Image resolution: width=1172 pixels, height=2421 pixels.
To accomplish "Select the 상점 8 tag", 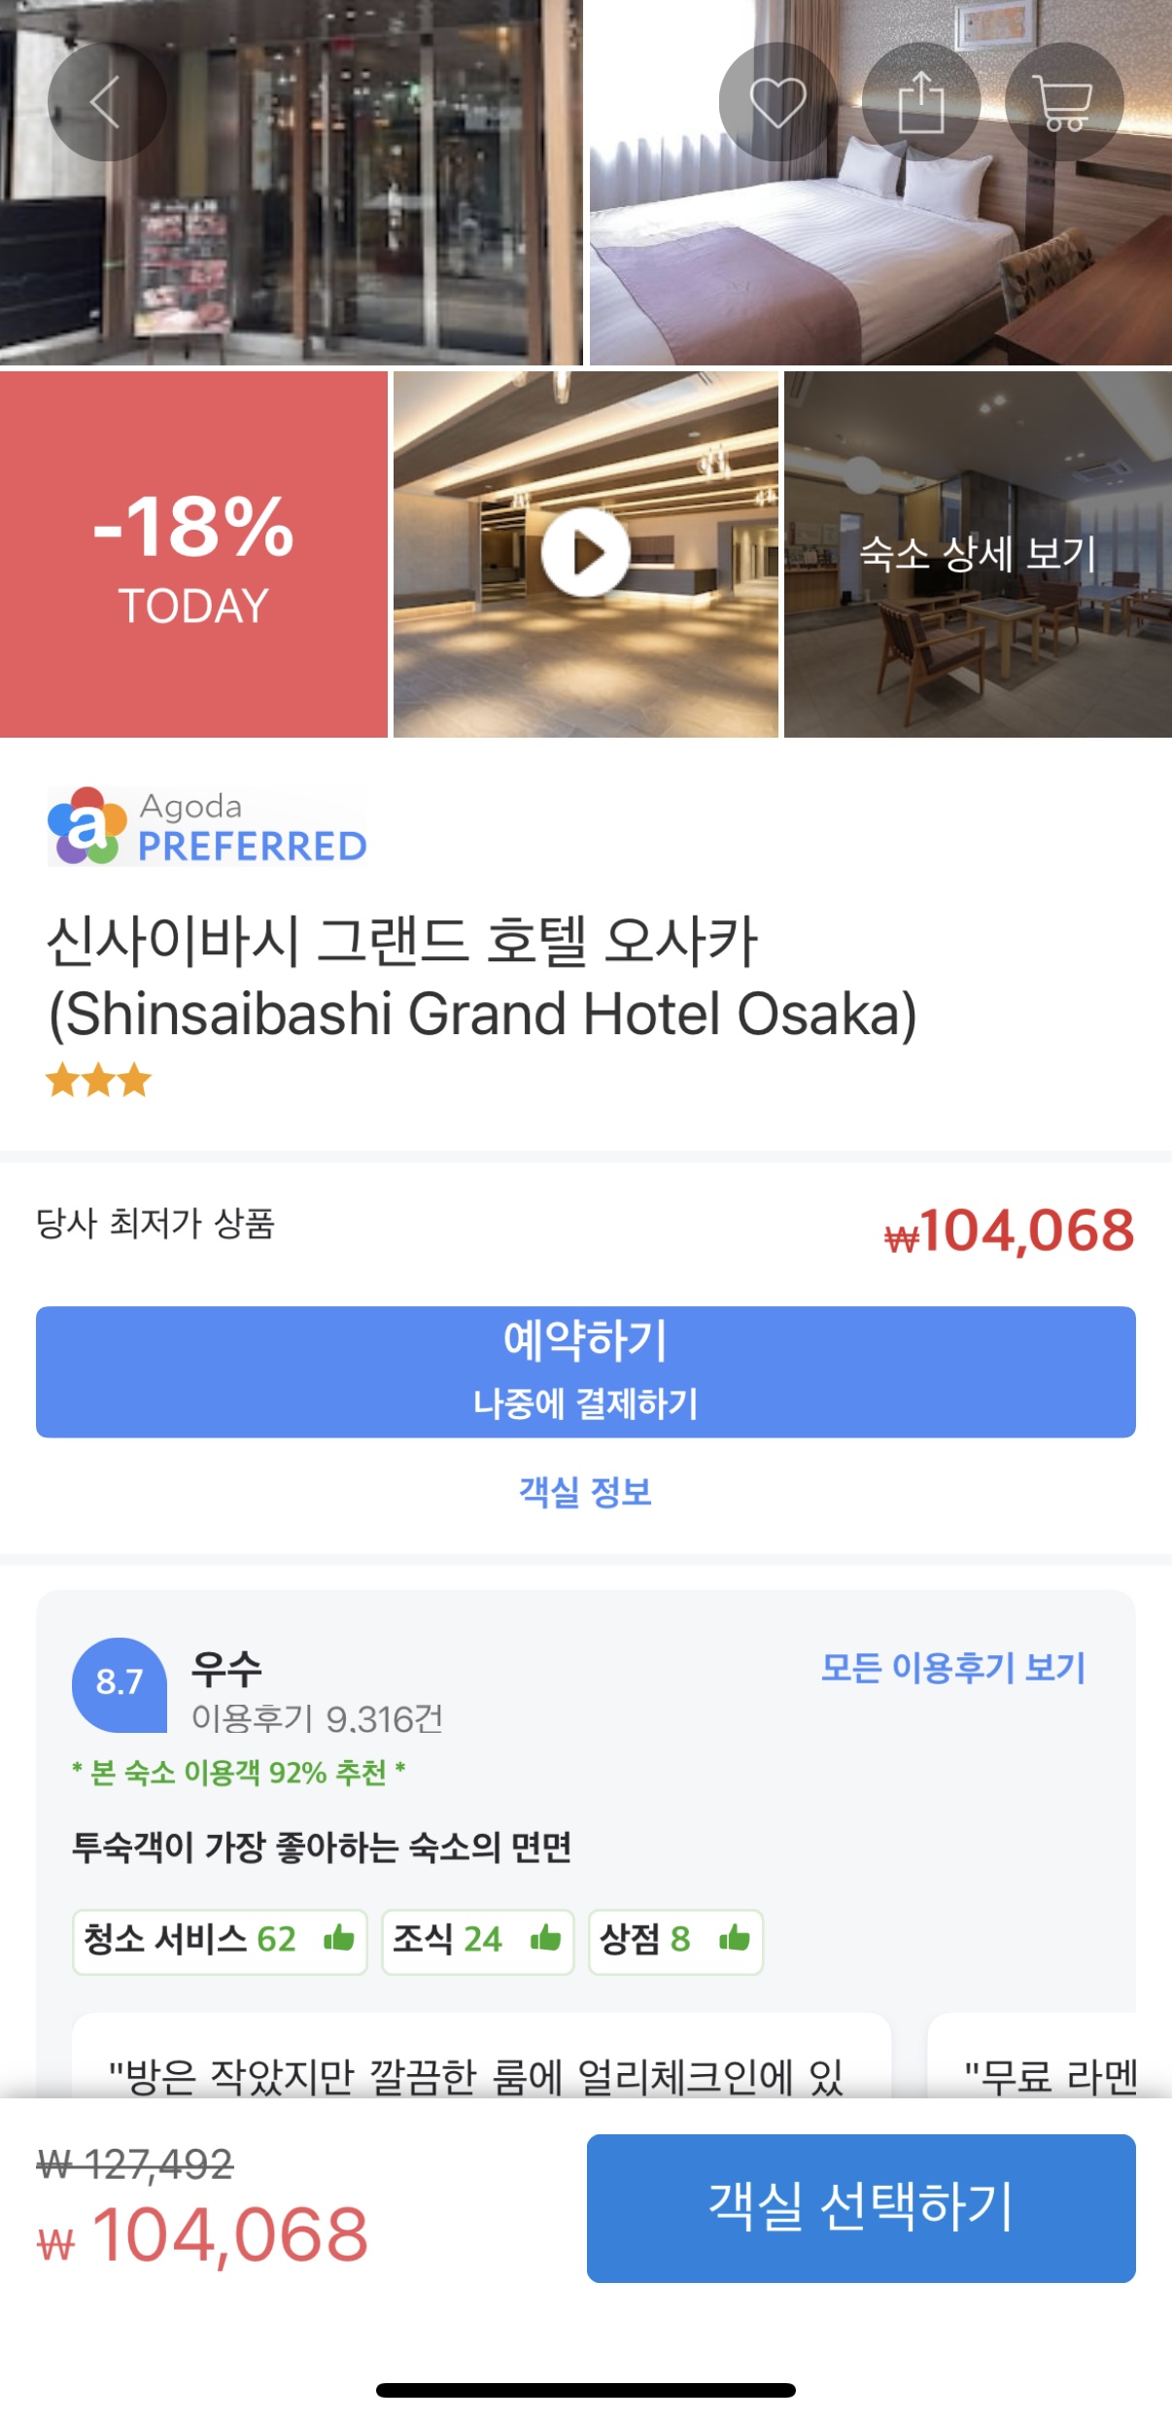I will (x=675, y=1940).
